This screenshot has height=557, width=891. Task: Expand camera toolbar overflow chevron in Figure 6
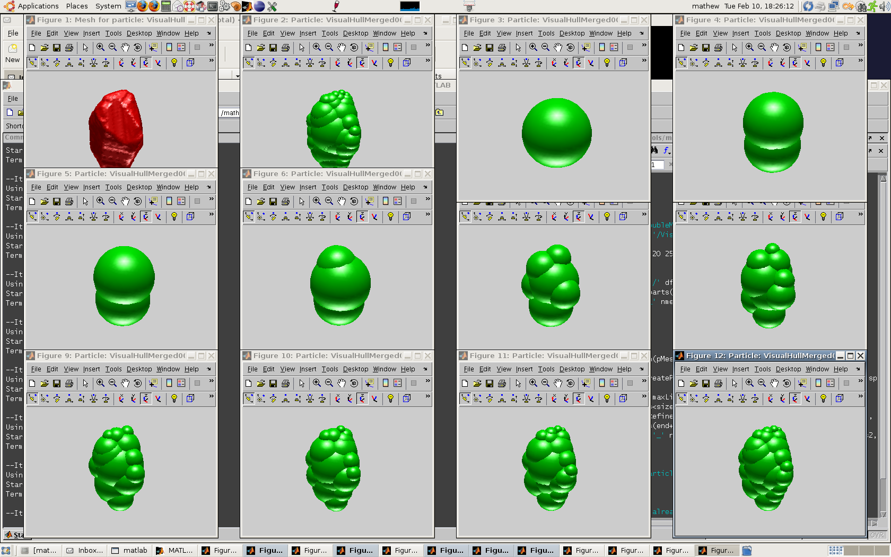click(x=427, y=214)
